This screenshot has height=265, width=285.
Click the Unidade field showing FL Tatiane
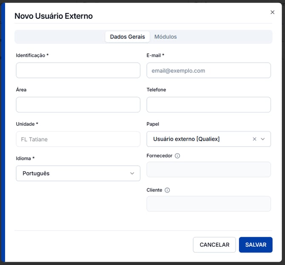78,139
